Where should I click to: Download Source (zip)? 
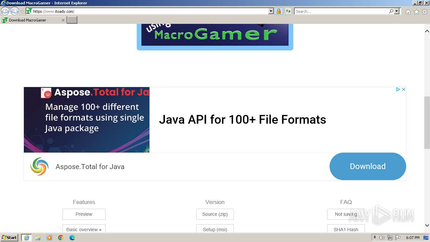pos(215,214)
